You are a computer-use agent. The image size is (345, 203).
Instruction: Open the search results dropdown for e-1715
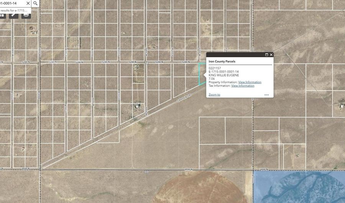(x=15, y=10)
